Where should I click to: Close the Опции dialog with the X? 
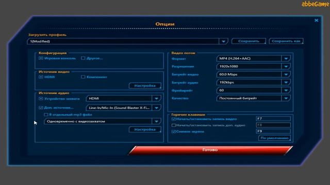316,21
